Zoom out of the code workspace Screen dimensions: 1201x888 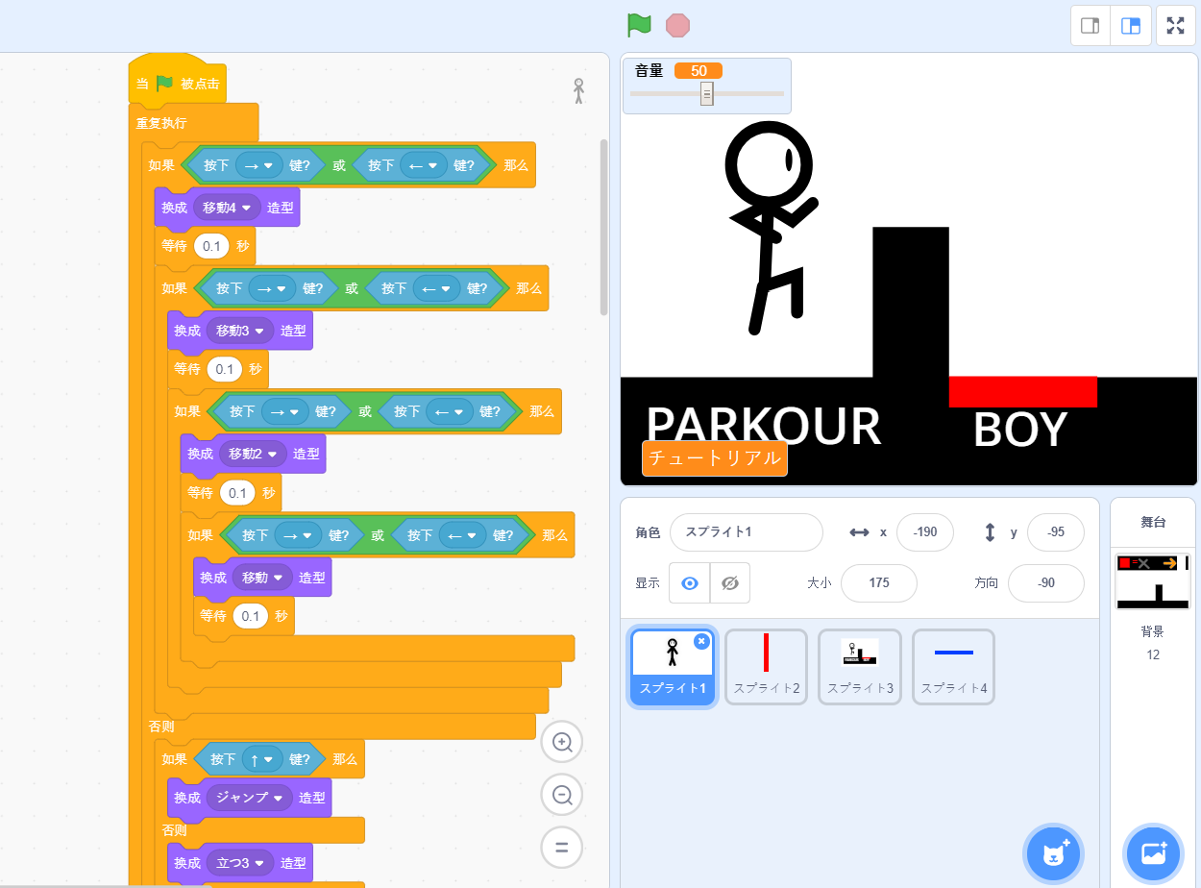pos(562,795)
